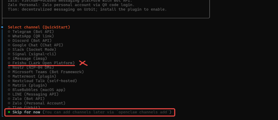
Task: Choose WhatsApp (QR link) channel
Action: [x=31, y=36]
